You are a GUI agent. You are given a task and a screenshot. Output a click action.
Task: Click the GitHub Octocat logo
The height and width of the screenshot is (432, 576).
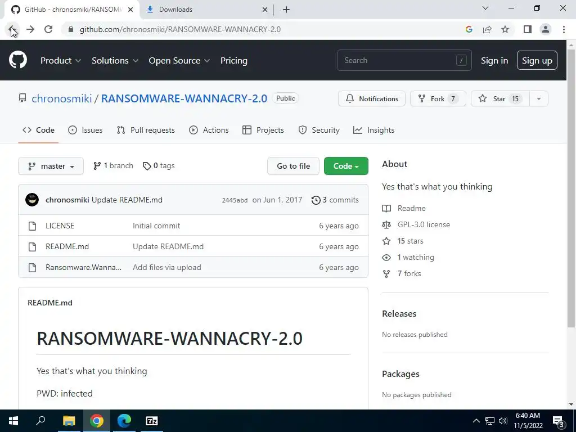tap(18, 60)
